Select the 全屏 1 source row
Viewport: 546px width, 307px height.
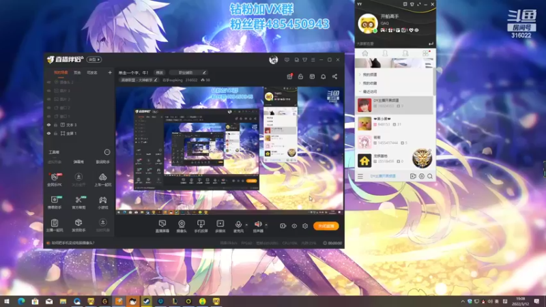pos(79,133)
